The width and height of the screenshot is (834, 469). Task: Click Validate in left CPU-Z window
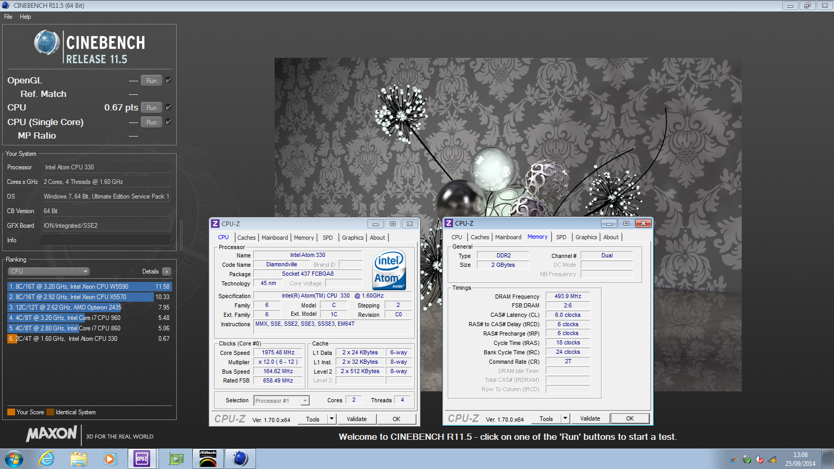pyautogui.click(x=357, y=419)
